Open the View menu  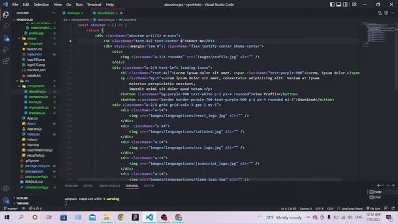pyautogui.click(x=58, y=4)
